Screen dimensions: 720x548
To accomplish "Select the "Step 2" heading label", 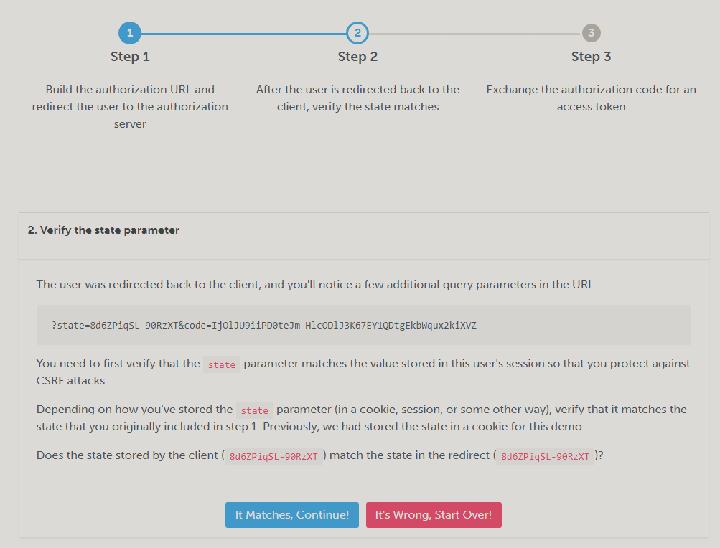I will (x=357, y=57).
